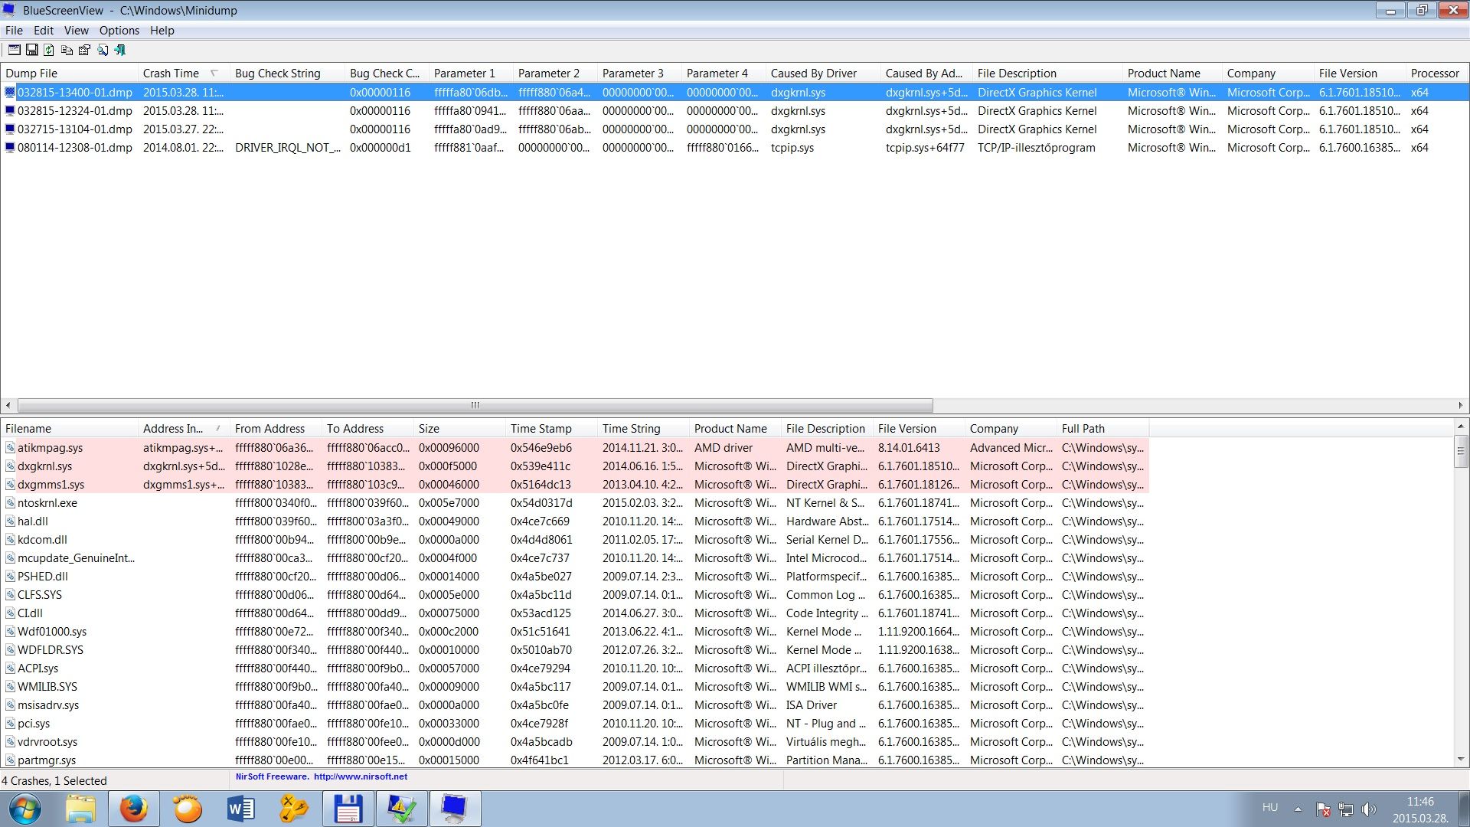The height and width of the screenshot is (827, 1470).
Task: Sort by the Crash Time column header
Action: pos(184,74)
